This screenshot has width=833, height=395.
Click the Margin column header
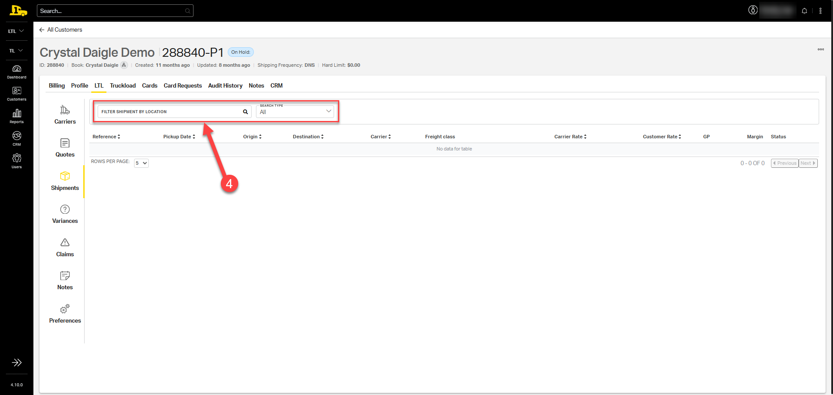[x=755, y=137]
